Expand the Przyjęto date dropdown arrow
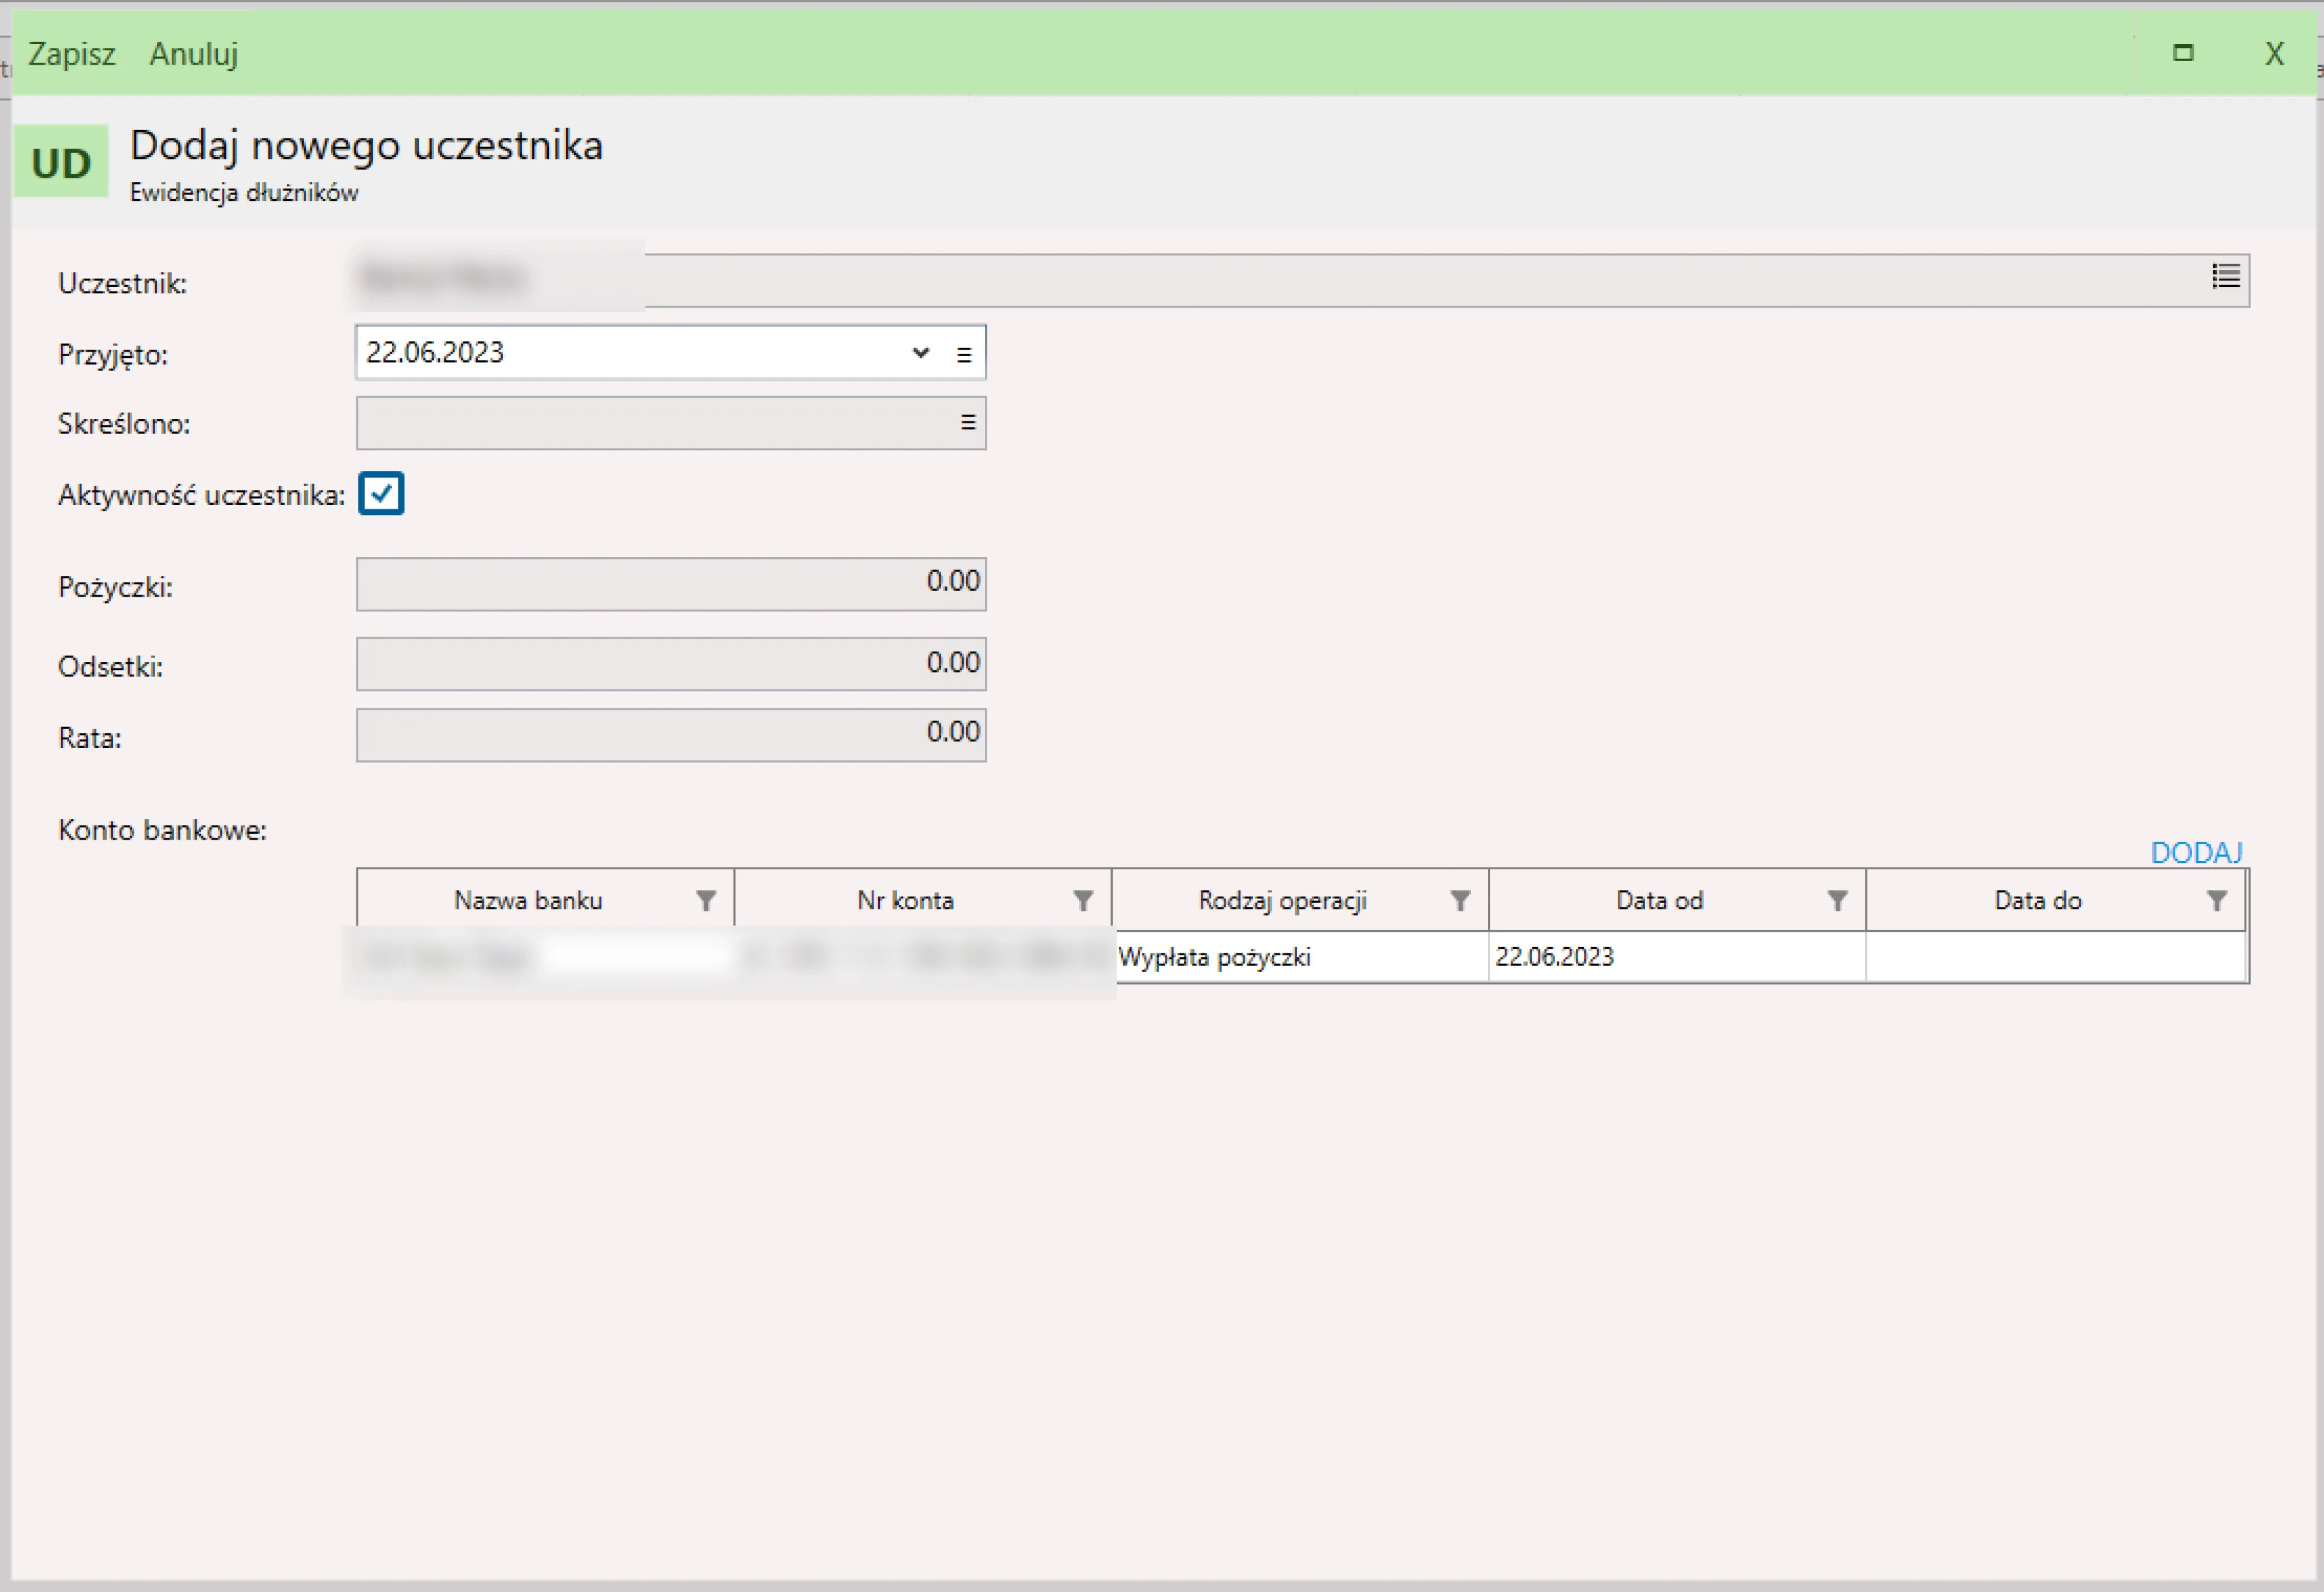The image size is (2324, 1592). point(921,353)
